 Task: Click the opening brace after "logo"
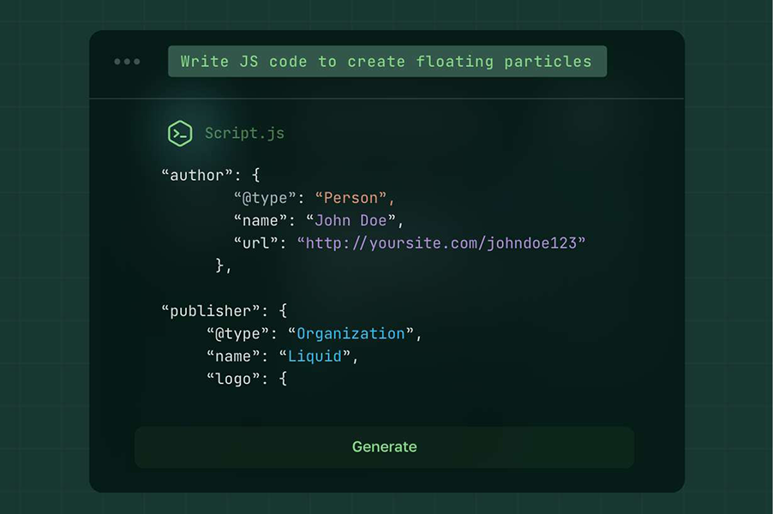coord(282,378)
